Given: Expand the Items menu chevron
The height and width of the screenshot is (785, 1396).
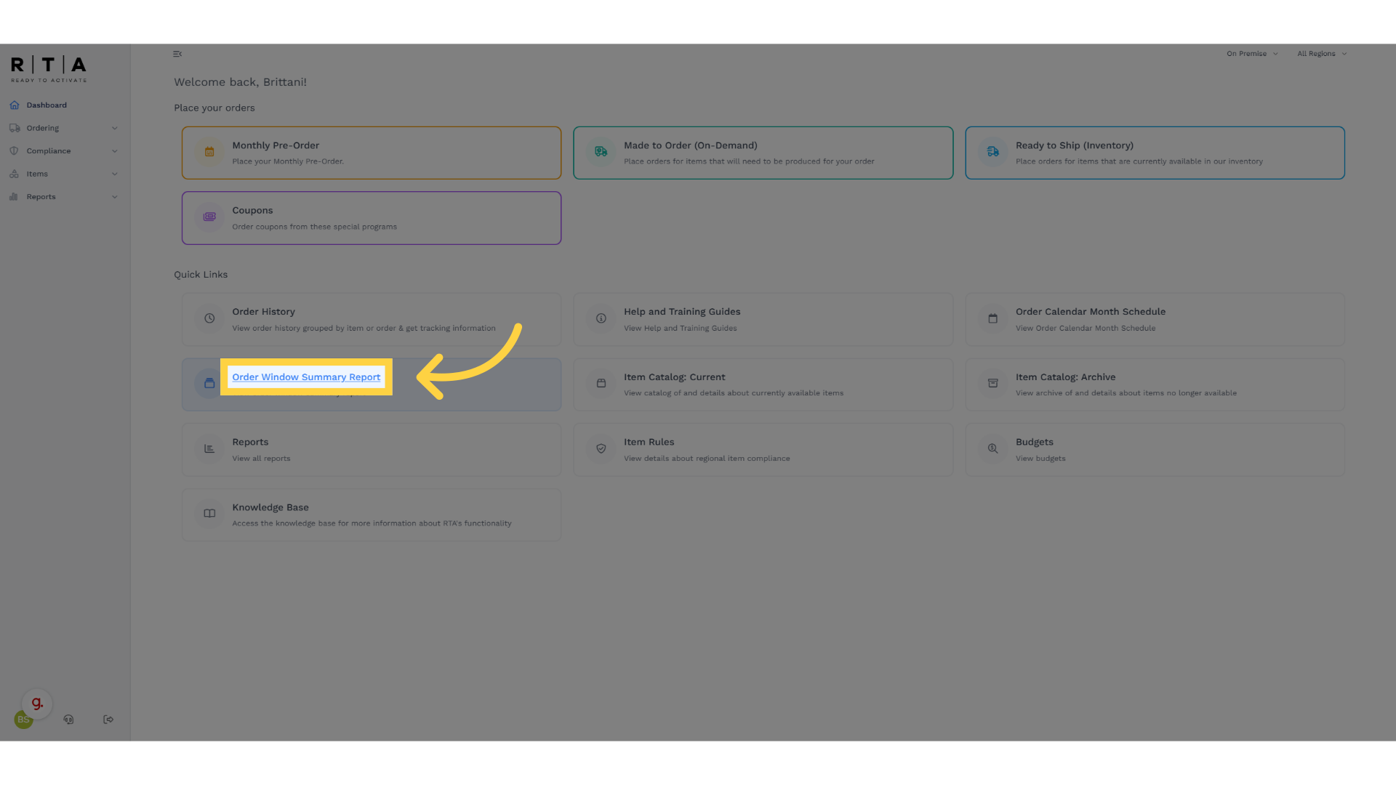Looking at the screenshot, I should [x=114, y=174].
